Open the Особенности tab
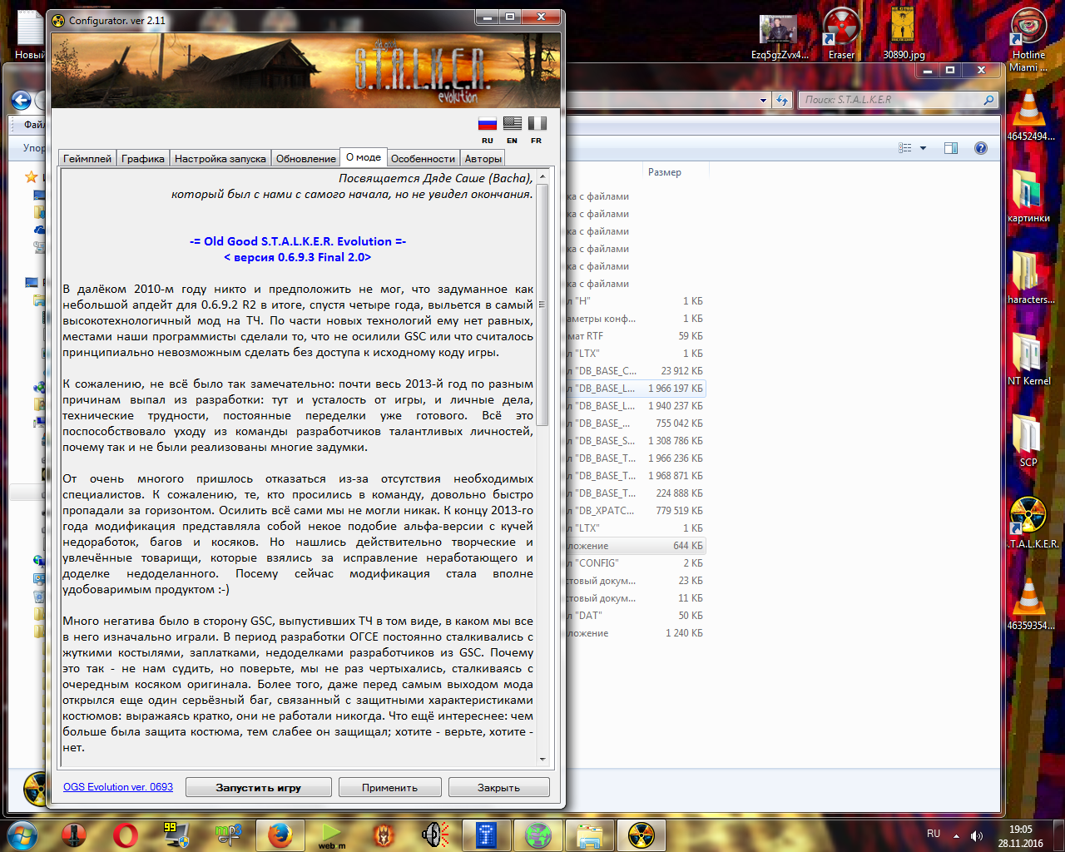 (424, 159)
